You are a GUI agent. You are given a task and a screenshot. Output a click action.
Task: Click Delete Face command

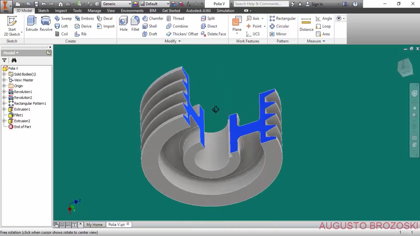(214, 34)
